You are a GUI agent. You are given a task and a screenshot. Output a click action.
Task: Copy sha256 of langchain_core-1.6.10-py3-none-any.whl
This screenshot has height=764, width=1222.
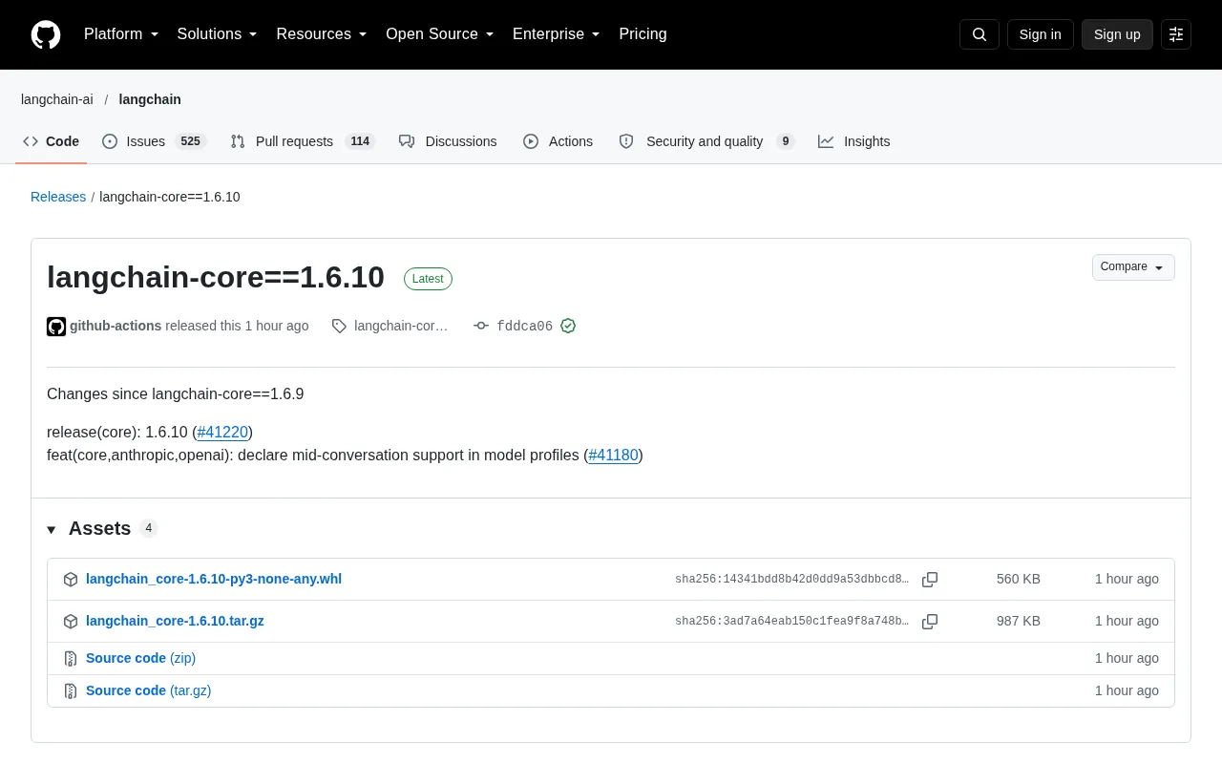click(930, 580)
